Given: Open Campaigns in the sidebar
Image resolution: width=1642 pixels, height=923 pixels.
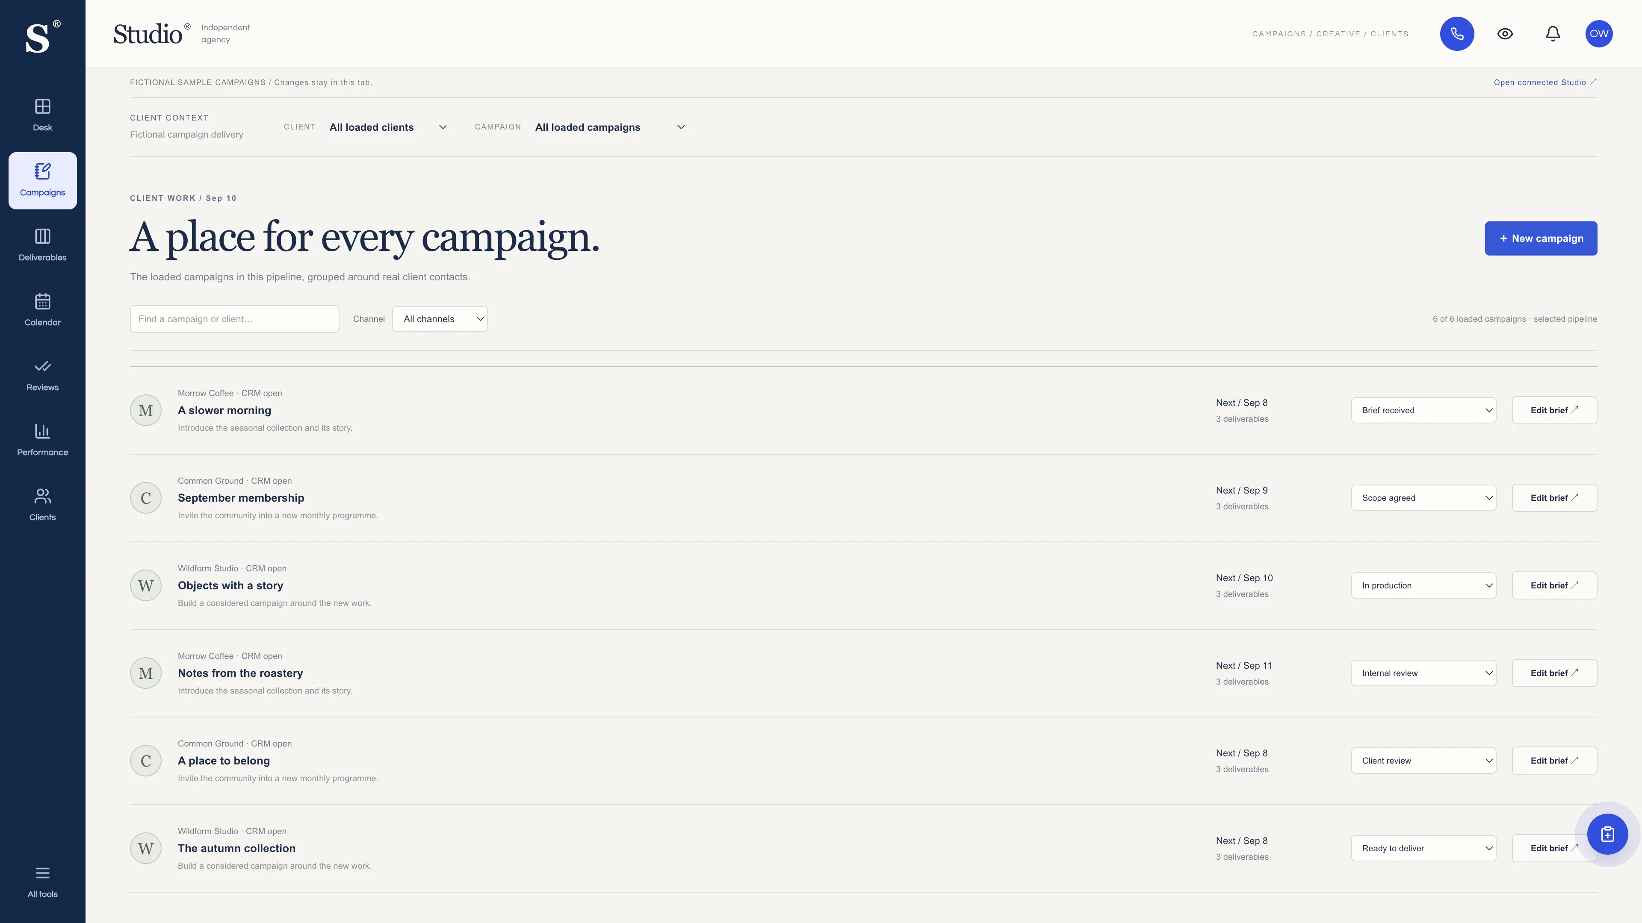Looking at the screenshot, I should click(x=43, y=180).
